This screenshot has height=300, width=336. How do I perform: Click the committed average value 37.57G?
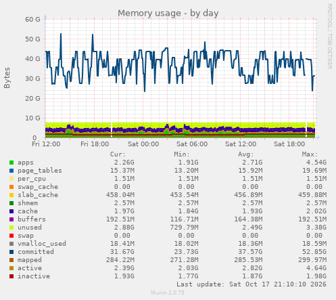tap(250, 252)
